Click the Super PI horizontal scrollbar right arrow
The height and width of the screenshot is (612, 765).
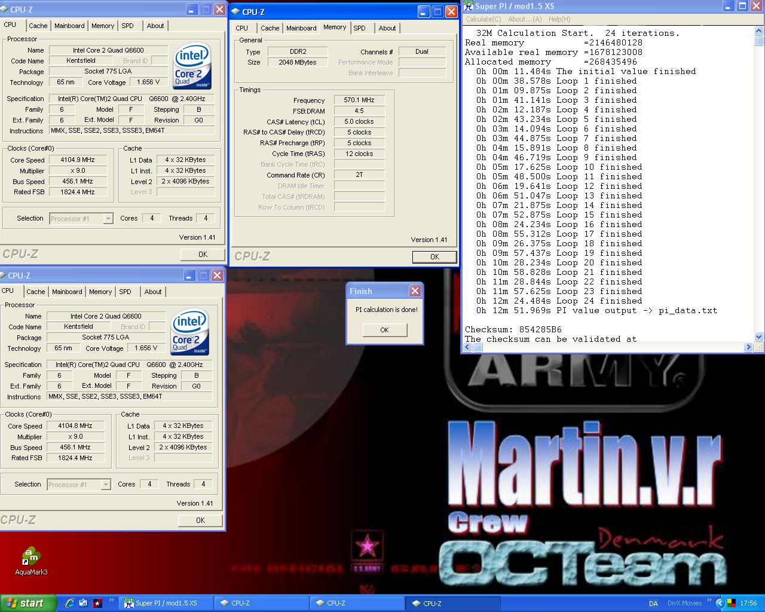749,347
